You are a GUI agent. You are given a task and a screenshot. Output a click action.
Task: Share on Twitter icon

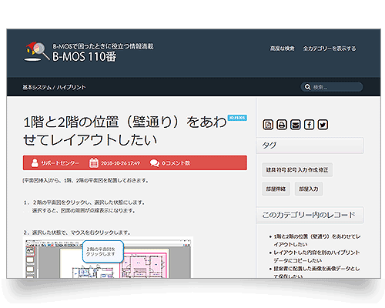(x=323, y=125)
